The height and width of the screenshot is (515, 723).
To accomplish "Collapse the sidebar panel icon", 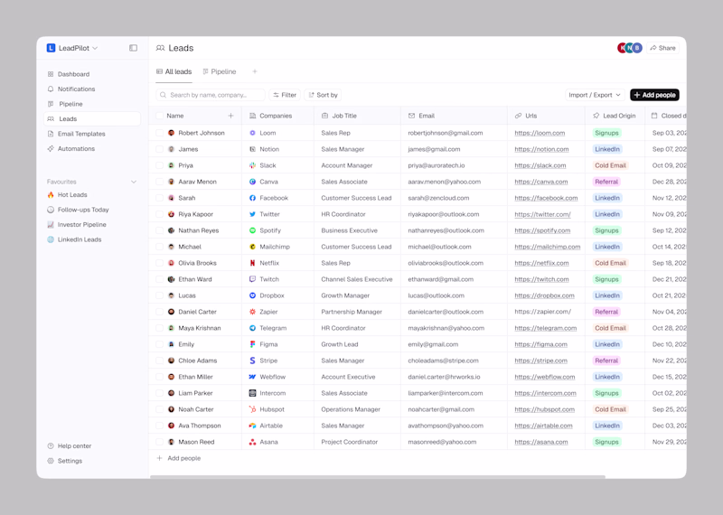I will (x=133, y=48).
